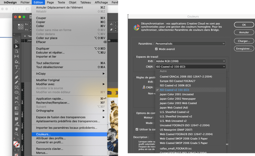The height and width of the screenshot is (156, 255).
Task: Select the Direct Selection tool
Action: [16, 46]
